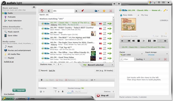Select the 181.FM Kickin' Country station row

(75, 28)
